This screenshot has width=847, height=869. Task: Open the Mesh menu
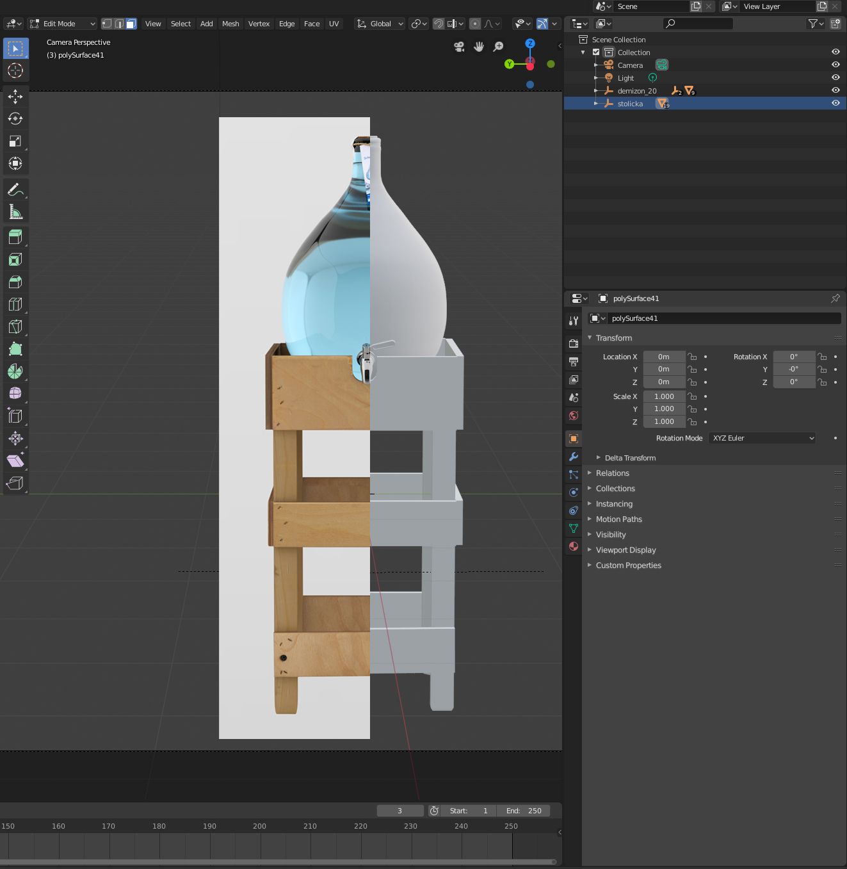(230, 23)
